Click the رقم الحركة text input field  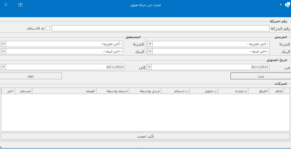[x=160, y=28]
